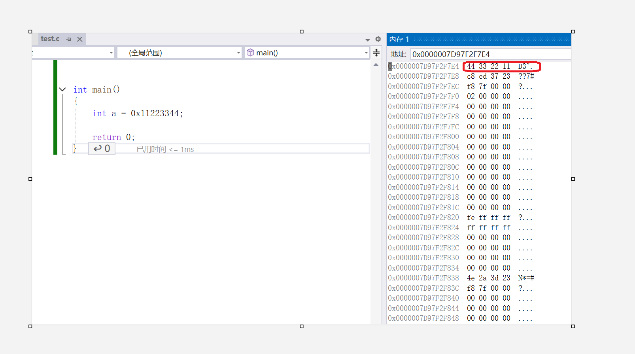The height and width of the screenshot is (354, 635).
Task: Open the editor settings gear icon
Action: tap(378, 39)
